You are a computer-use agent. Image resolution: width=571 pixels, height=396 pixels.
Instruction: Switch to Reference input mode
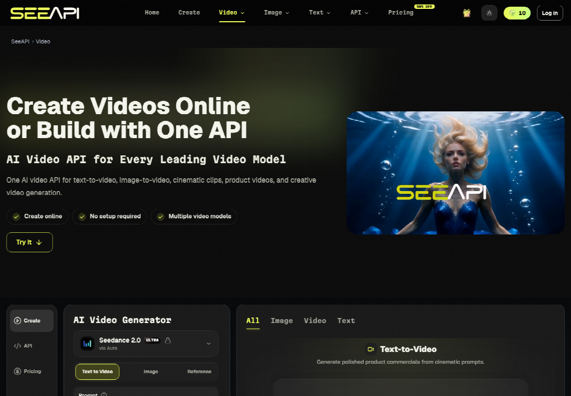[x=199, y=371]
